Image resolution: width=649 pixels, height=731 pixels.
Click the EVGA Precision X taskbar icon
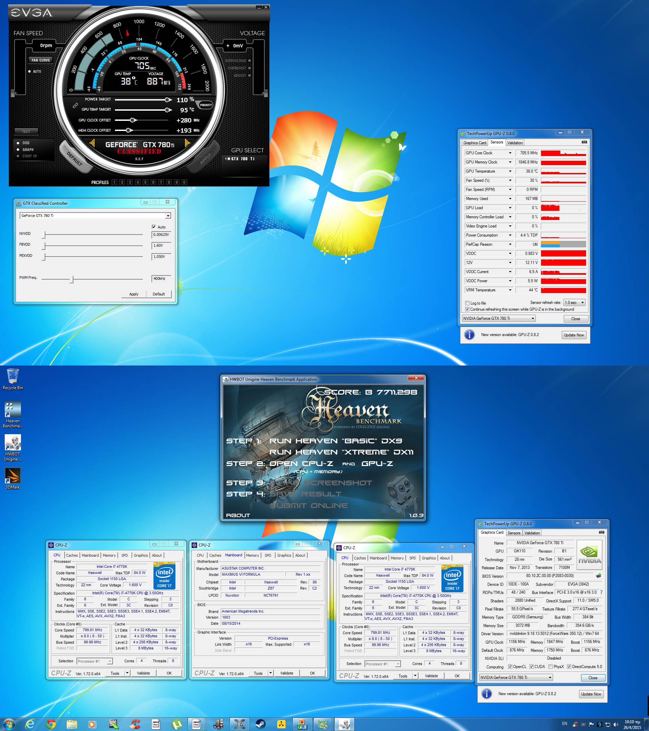(239, 725)
